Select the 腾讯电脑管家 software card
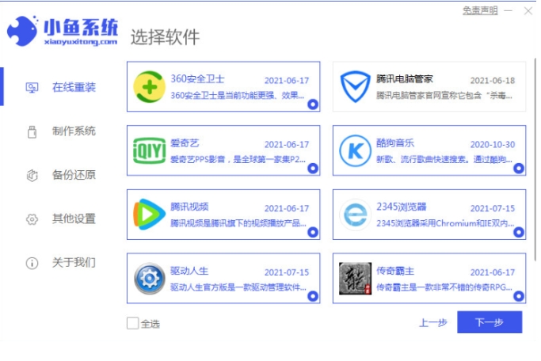The height and width of the screenshot is (361, 541). point(429,86)
